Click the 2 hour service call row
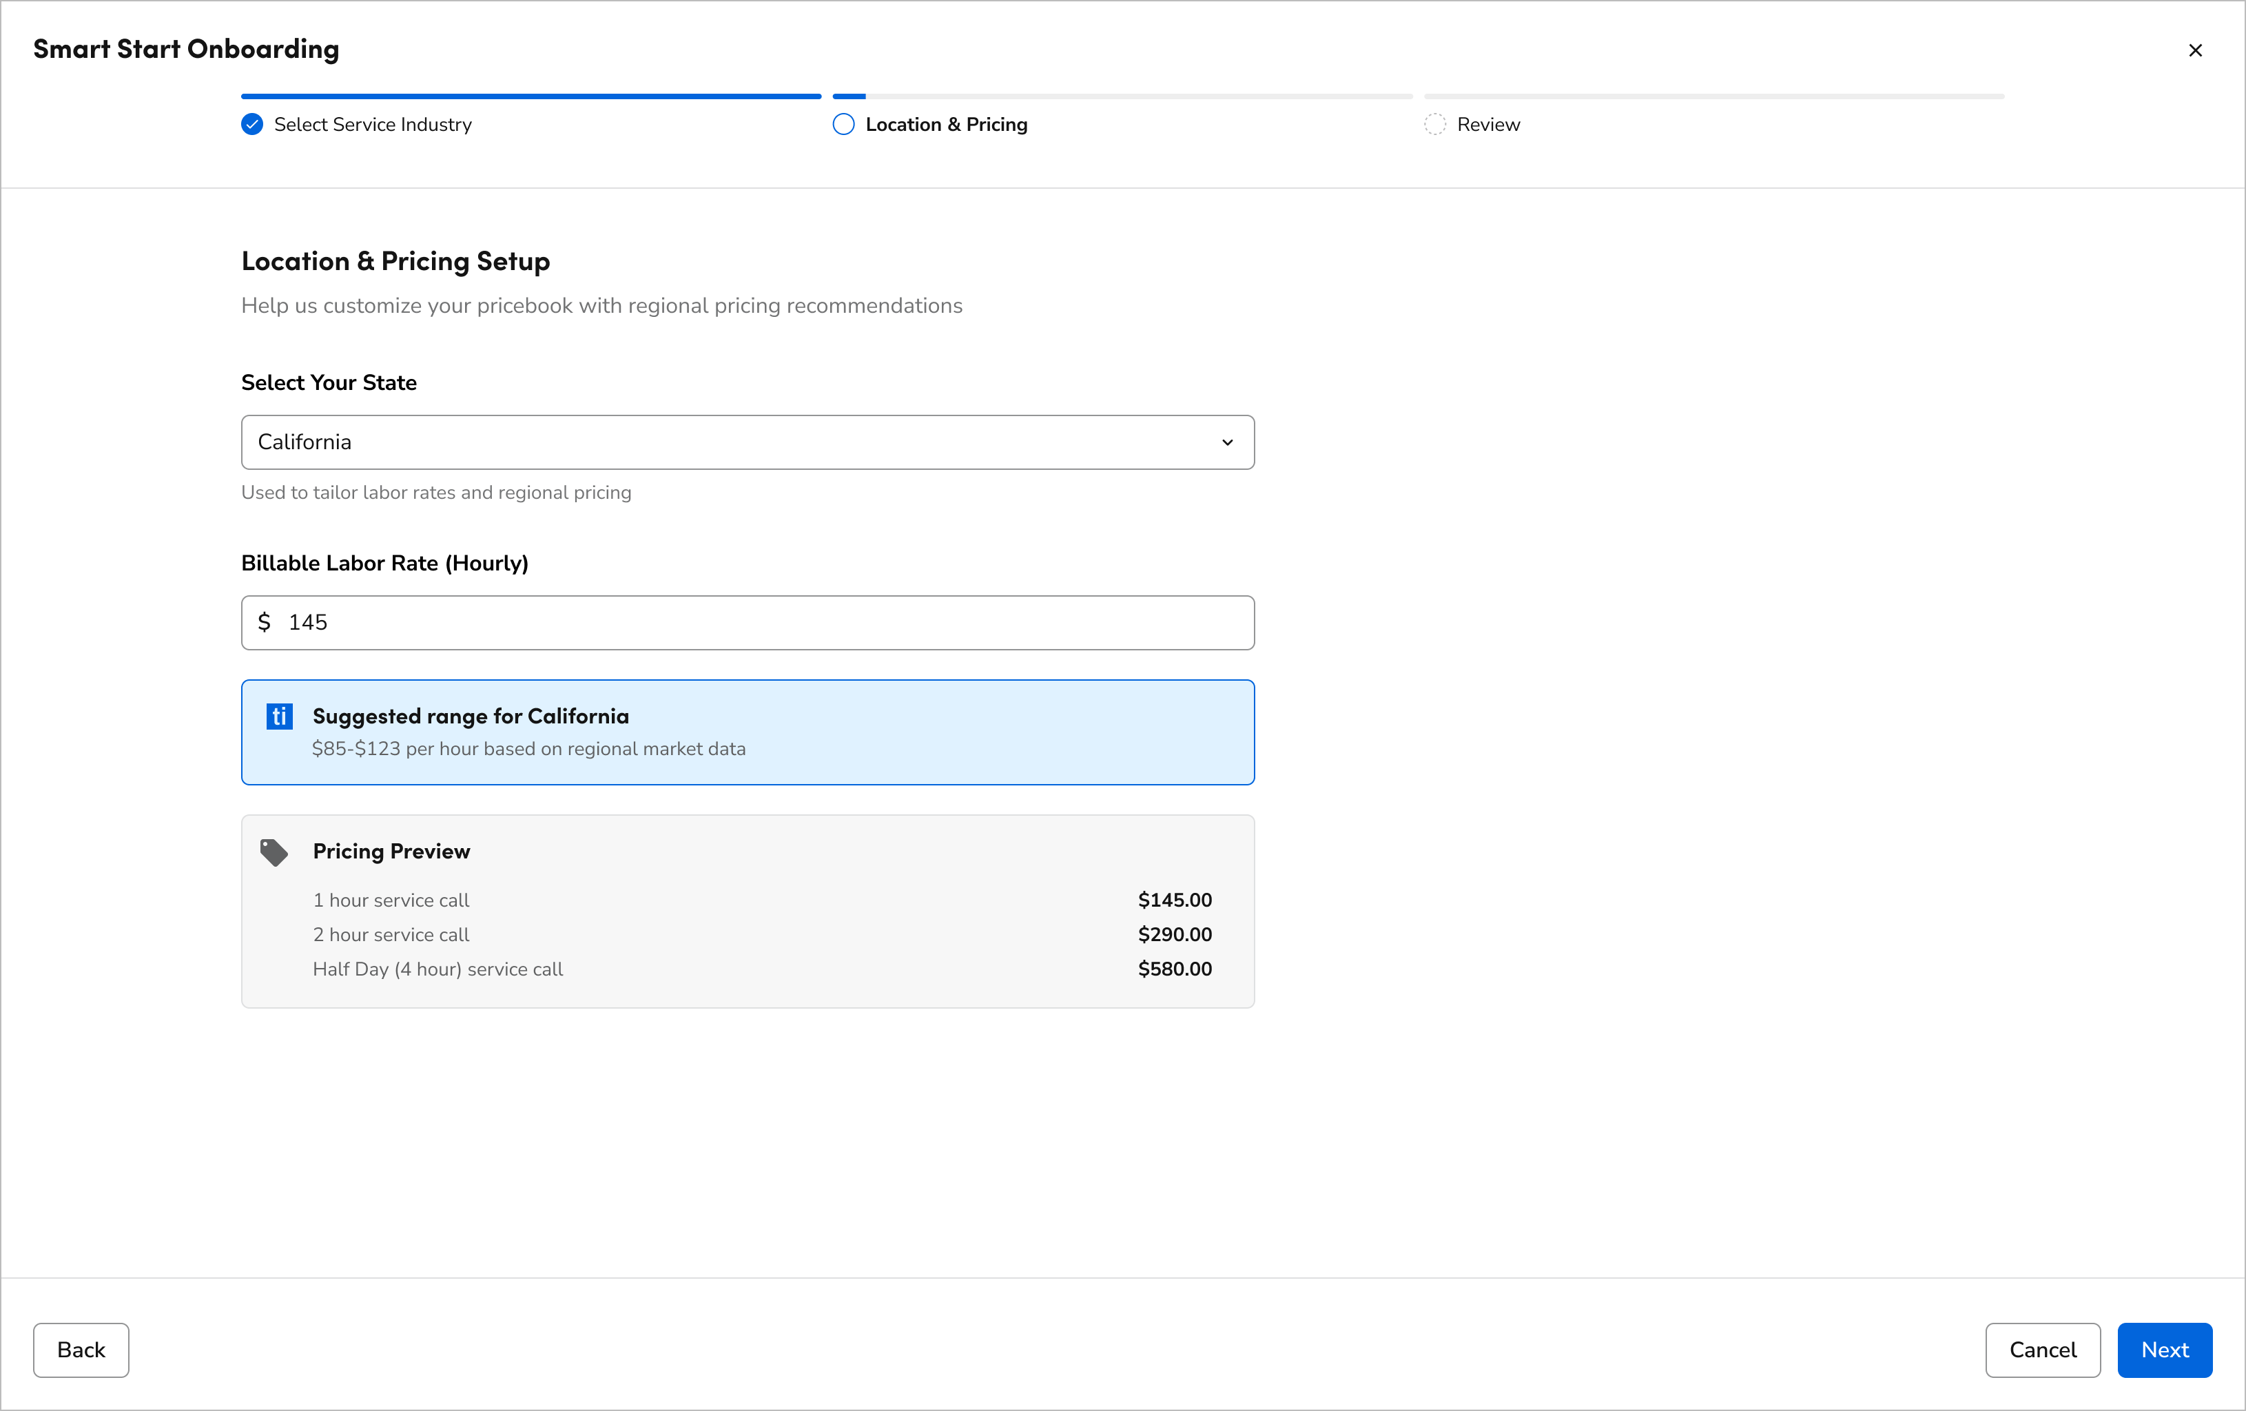This screenshot has height=1411, width=2246. pyautogui.click(x=762, y=934)
